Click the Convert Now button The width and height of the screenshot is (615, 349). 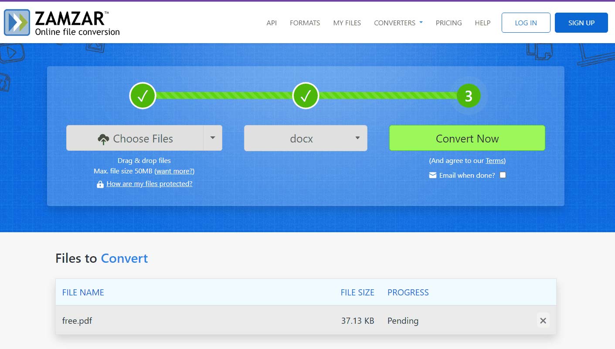point(467,138)
